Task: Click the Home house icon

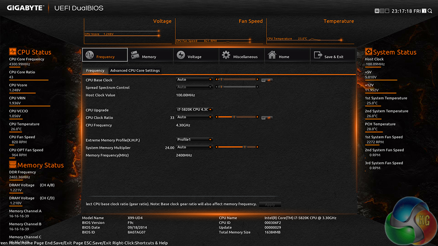Action: (272, 56)
